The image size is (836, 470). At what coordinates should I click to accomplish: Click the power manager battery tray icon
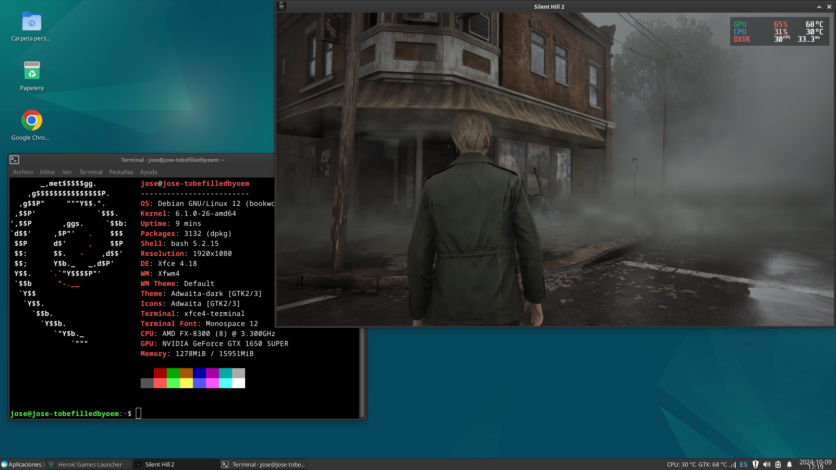(778, 464)
